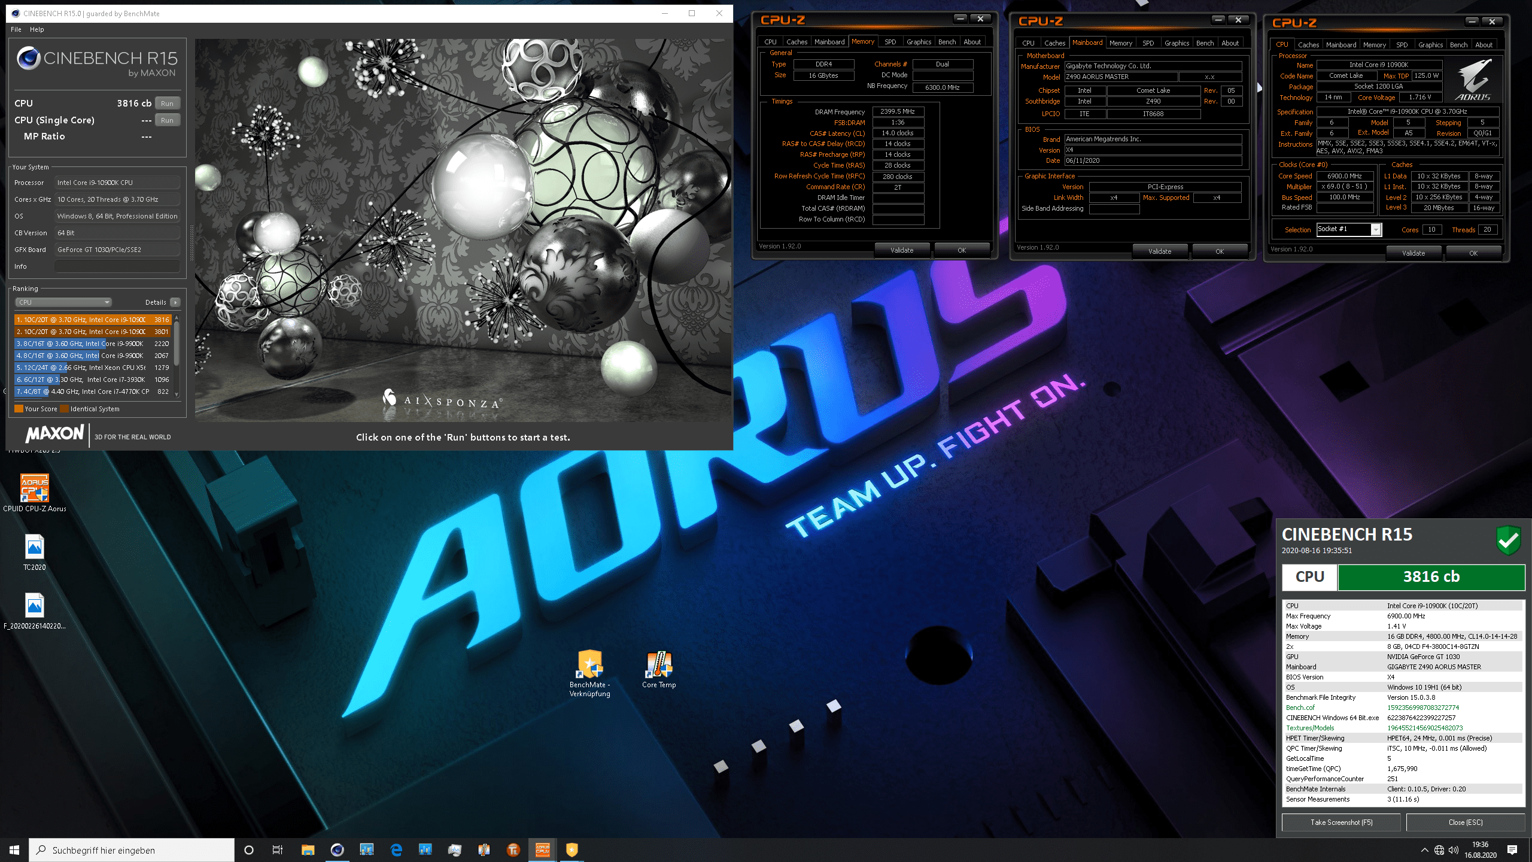Screen dimensions: 1532x862
Task: Select the BenchMate Verknüpfung desktop shortcut
Action: [x=590, y=673]
